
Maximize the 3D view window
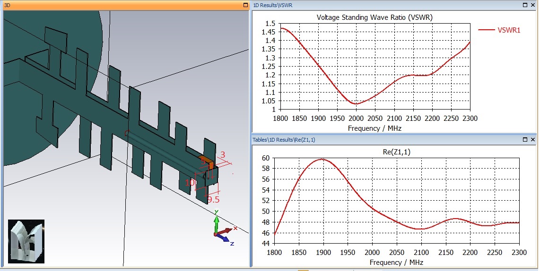point(245,5)
